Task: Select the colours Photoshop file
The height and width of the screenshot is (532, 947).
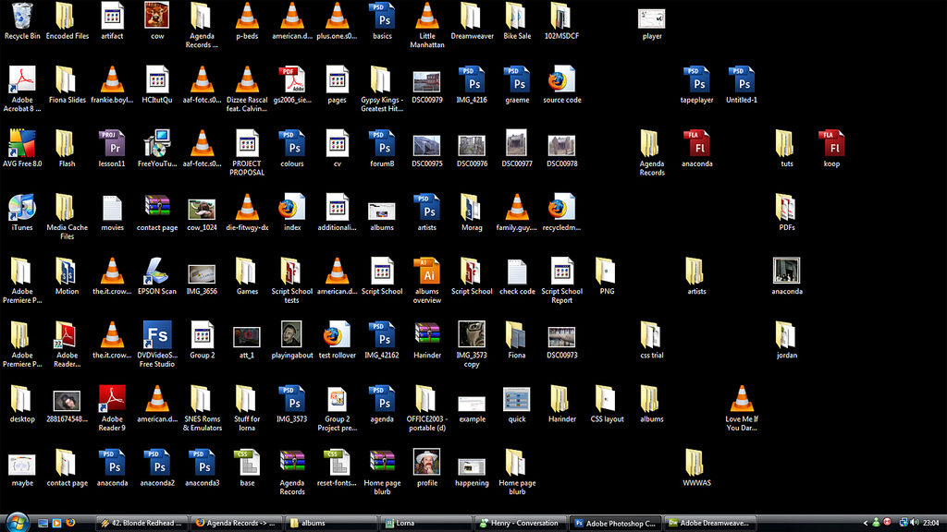Action: coord(292,143)
